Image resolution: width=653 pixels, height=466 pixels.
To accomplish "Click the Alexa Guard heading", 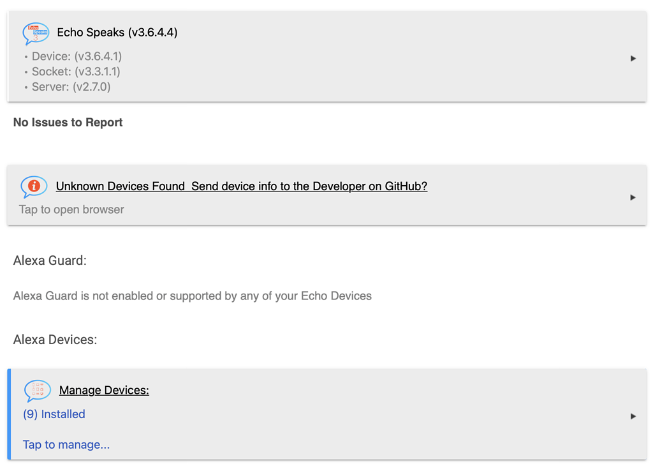I will [x=50, y=260].
